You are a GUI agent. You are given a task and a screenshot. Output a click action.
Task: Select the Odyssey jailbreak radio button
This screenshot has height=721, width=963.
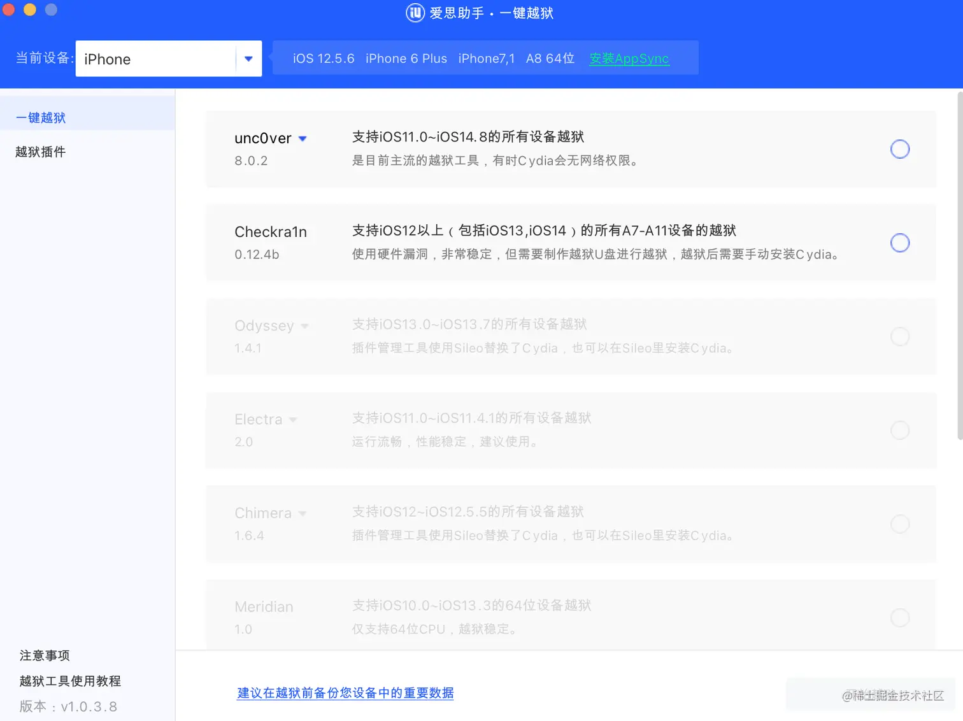[899, 336]
